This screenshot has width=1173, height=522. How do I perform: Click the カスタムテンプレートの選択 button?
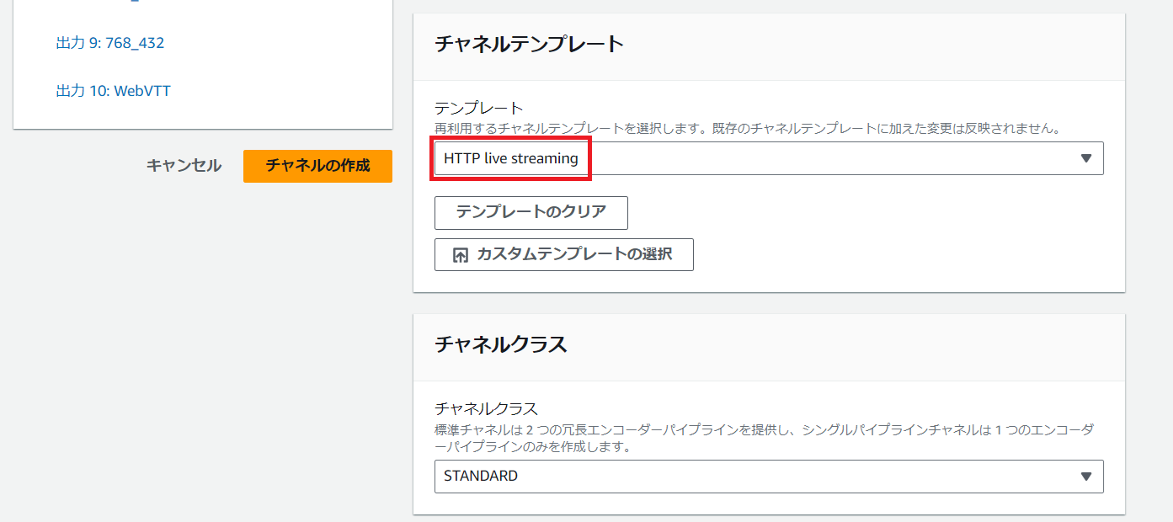point(564,254)
